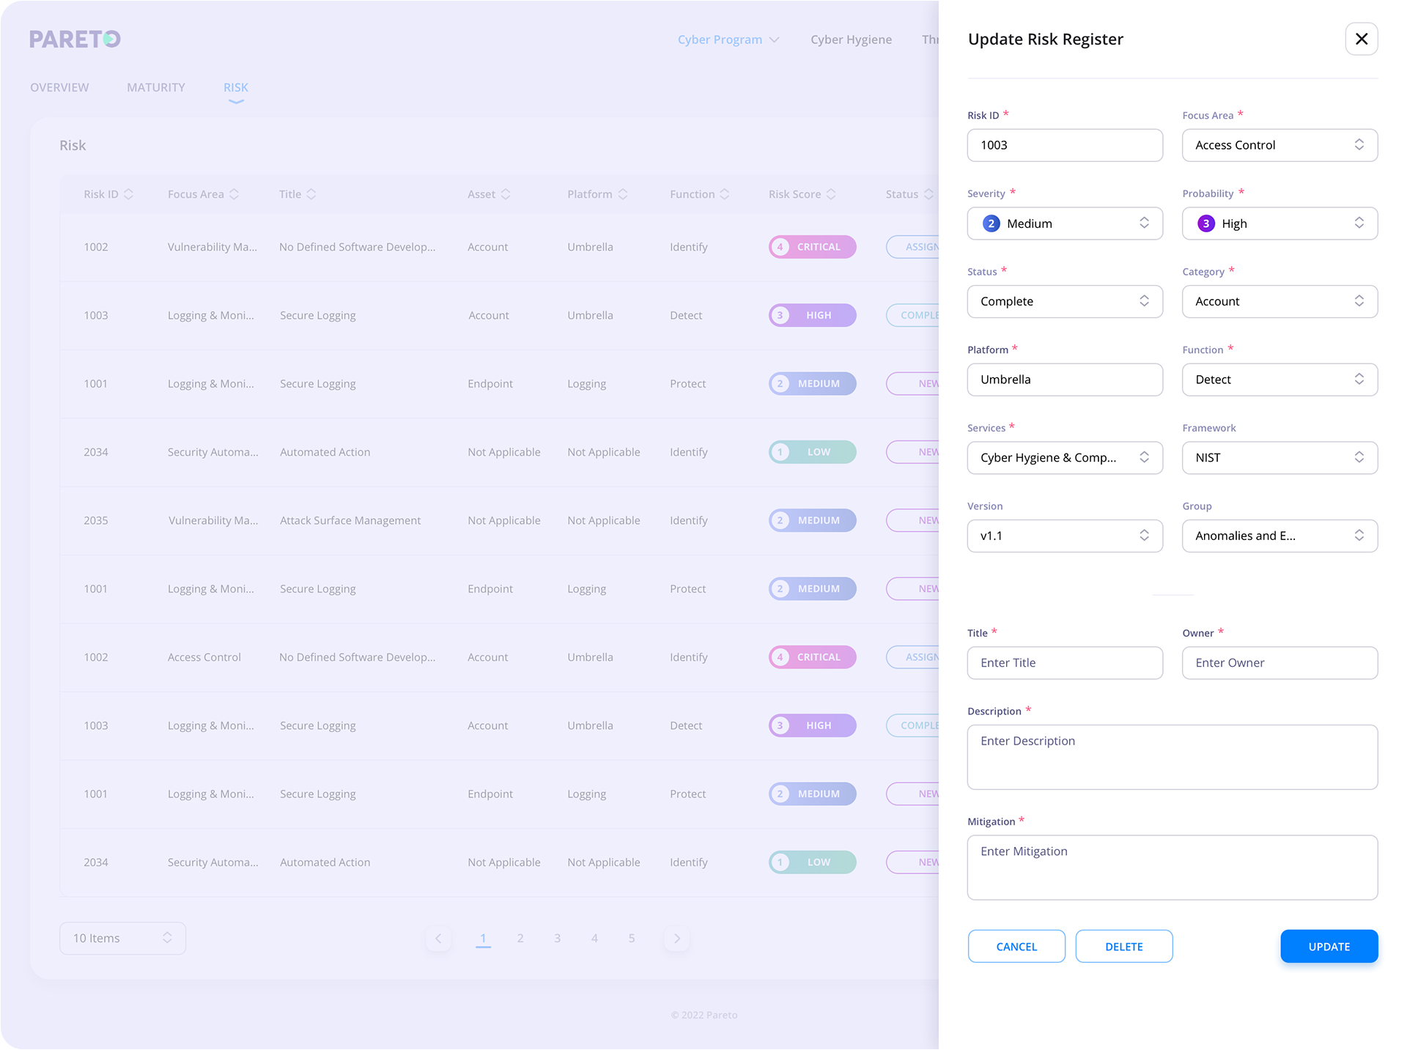Sort table by Status column
This screenshot has width=1407, height=1050.
[x=909, y=194]
